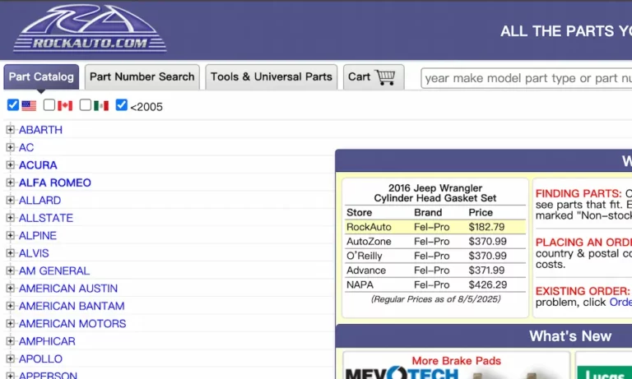Open the Lucas promo tile

[604, 366]
